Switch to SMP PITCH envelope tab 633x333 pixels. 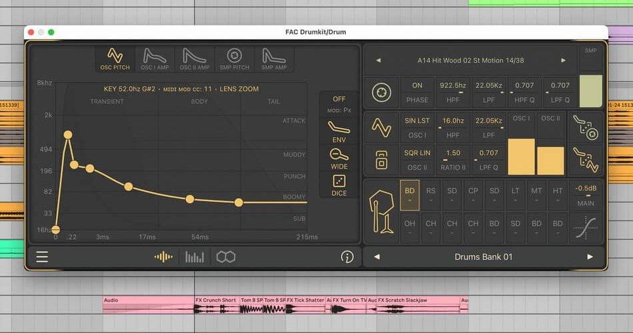(x=234, y=59)
